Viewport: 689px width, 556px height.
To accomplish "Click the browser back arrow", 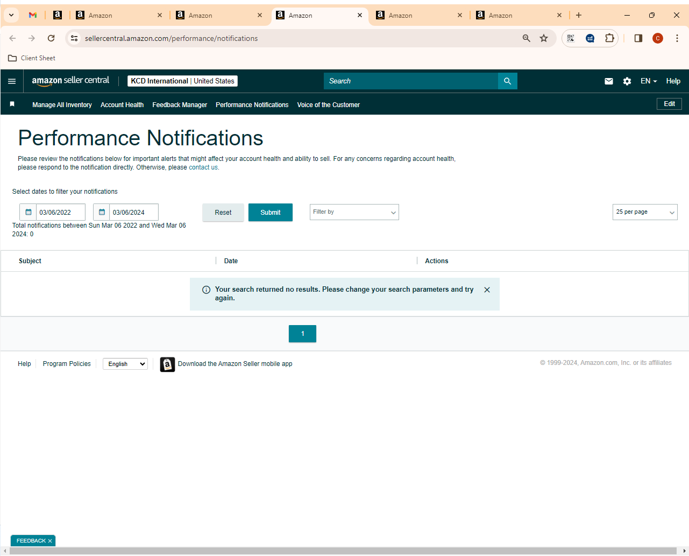I will click(x=12, y=38).
